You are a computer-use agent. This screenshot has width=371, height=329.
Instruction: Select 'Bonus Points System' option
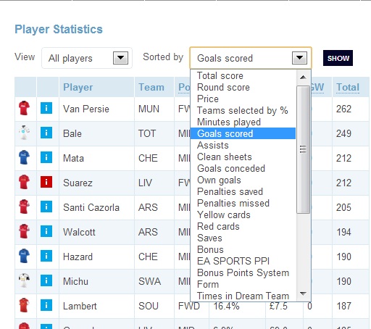click(243, 272)
